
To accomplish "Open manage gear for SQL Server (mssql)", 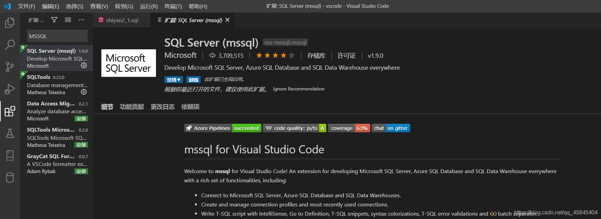I will pos(84,66).
